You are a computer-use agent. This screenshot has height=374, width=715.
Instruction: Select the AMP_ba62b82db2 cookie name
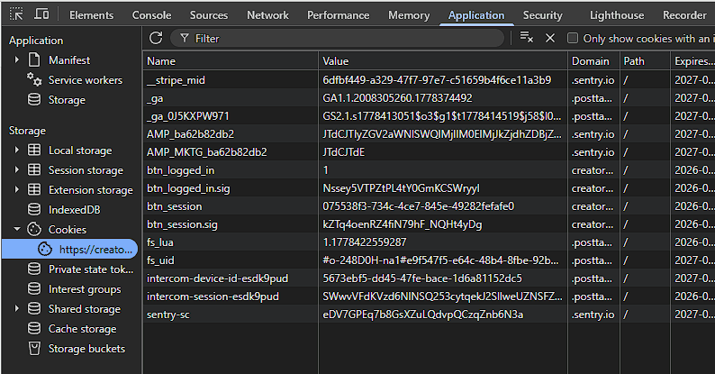click(x=190, y=134)
